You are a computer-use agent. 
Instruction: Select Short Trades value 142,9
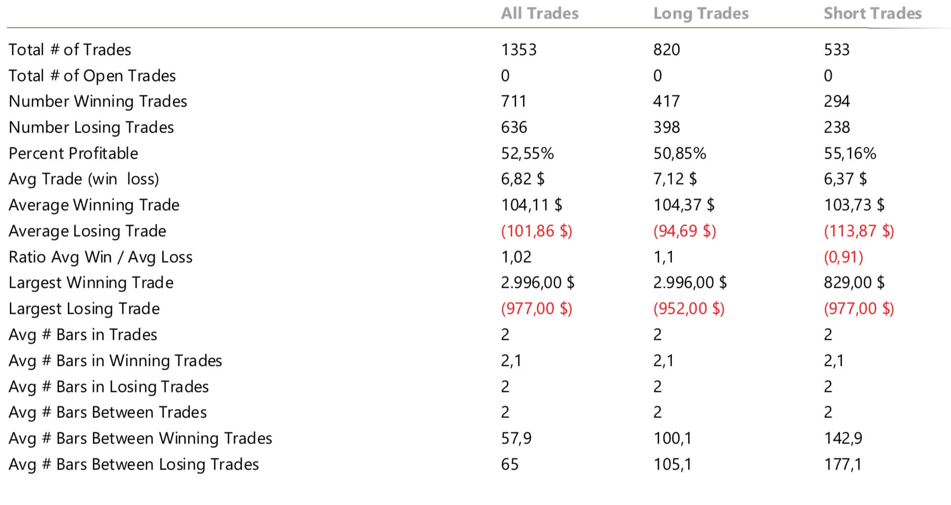click(843, 438)
